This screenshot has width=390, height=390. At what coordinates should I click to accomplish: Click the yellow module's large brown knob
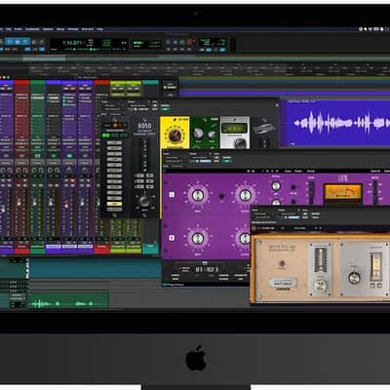[x=175, y=135]
